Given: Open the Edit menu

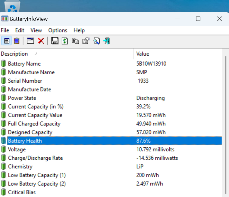Looking at the screenshot, I should (x=20, y=30).
